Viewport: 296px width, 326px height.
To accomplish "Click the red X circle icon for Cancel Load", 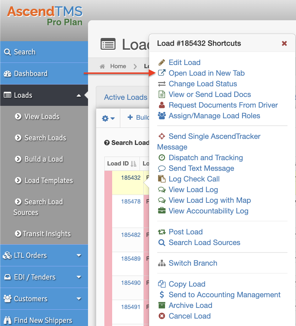I will point(161,316).
